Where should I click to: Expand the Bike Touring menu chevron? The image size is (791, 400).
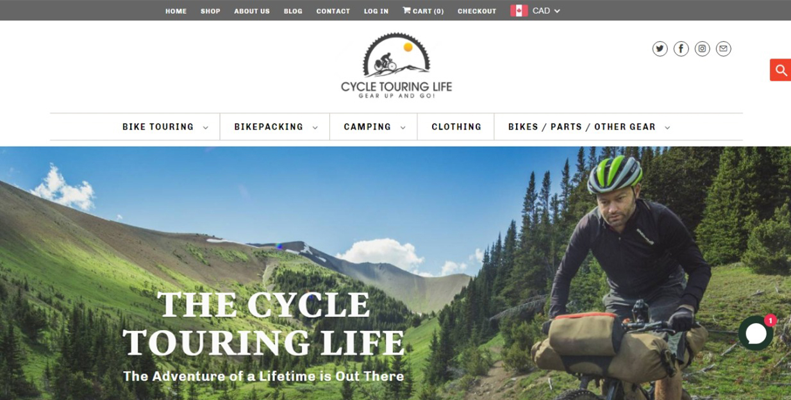[206, 128]
